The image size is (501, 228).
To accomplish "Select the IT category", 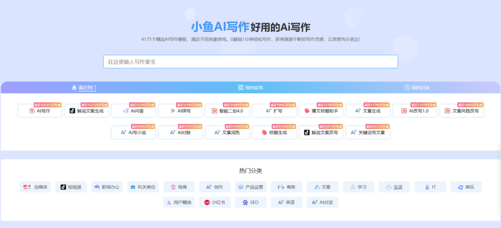I will click(x=431, y=187).
